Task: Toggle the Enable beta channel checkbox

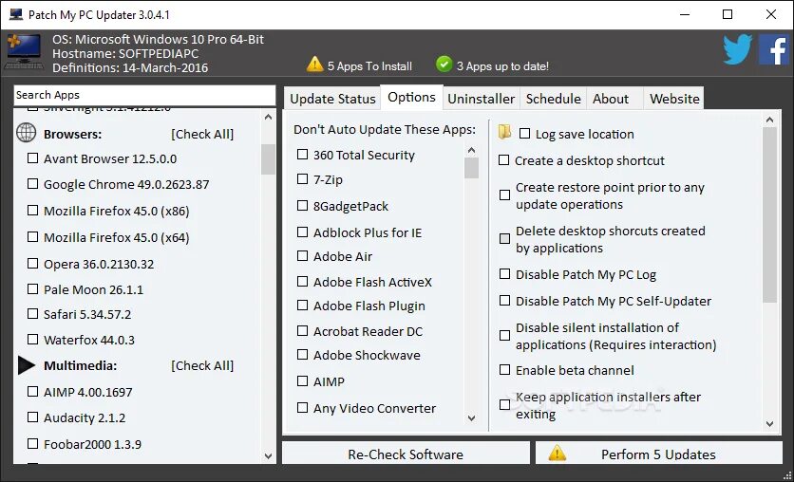Action: (x=504, y=370)
